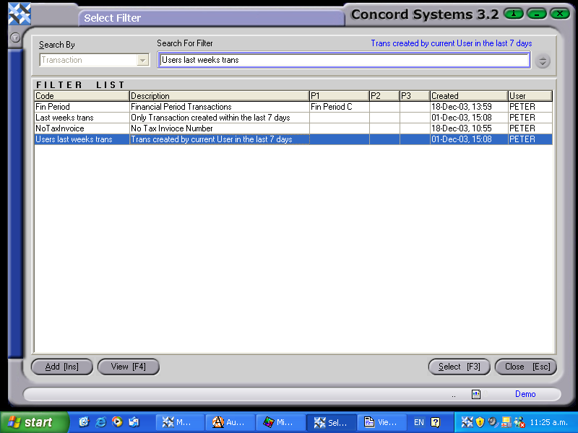The image size is (578, 433).
Task: Click the Demo link at bottom right
Action: (525, 394)
